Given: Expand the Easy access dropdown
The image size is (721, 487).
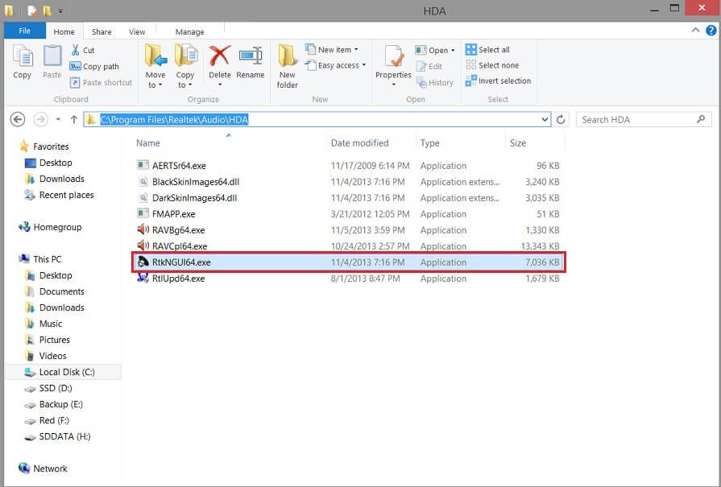Looking at the screenshot, I should pos(363,65).
